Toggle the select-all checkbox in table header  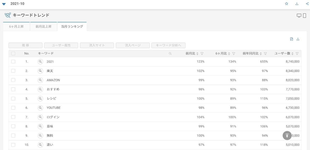click(x=13, y=54)
